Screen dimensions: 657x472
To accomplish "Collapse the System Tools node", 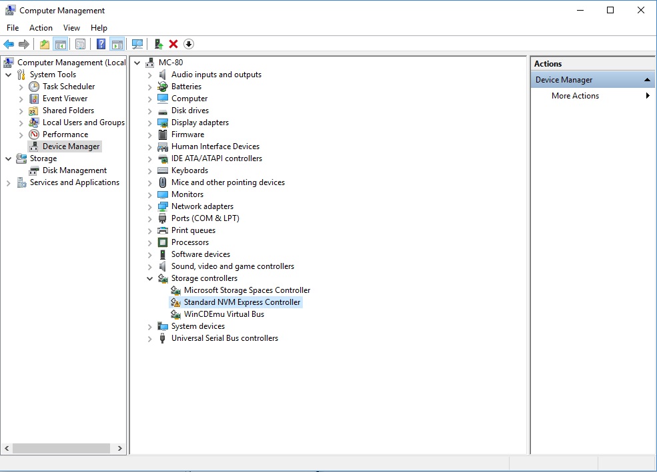I will pos(9,75).
